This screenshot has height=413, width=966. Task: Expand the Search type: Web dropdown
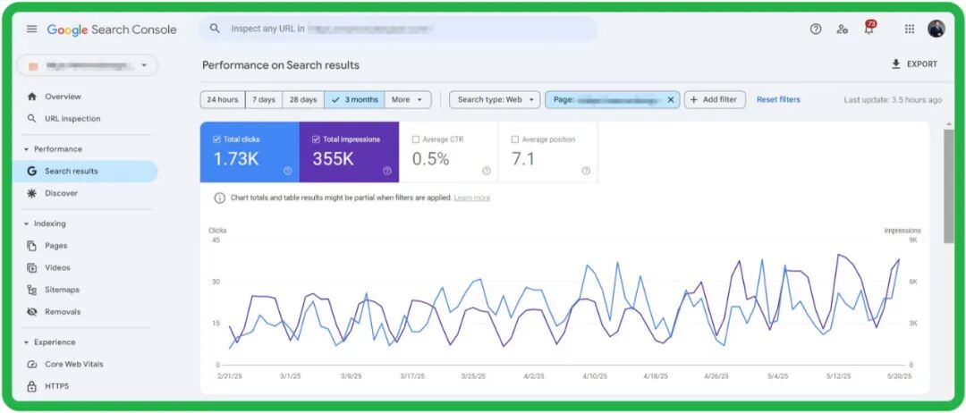coord(495,100)
